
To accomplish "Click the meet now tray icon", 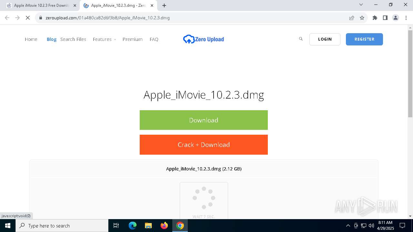I will [356, 226].
